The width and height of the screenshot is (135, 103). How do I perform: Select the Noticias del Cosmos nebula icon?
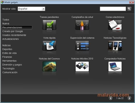[49, 66]
